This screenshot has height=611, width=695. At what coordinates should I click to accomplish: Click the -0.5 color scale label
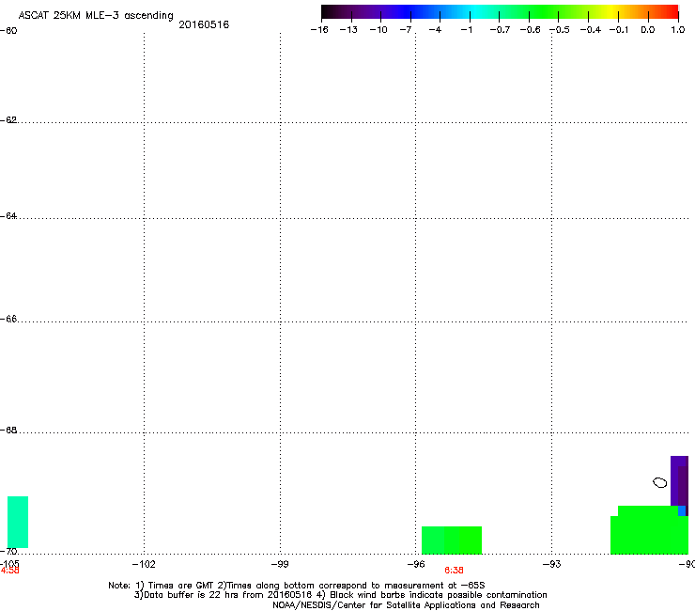[x=560, y=30]
